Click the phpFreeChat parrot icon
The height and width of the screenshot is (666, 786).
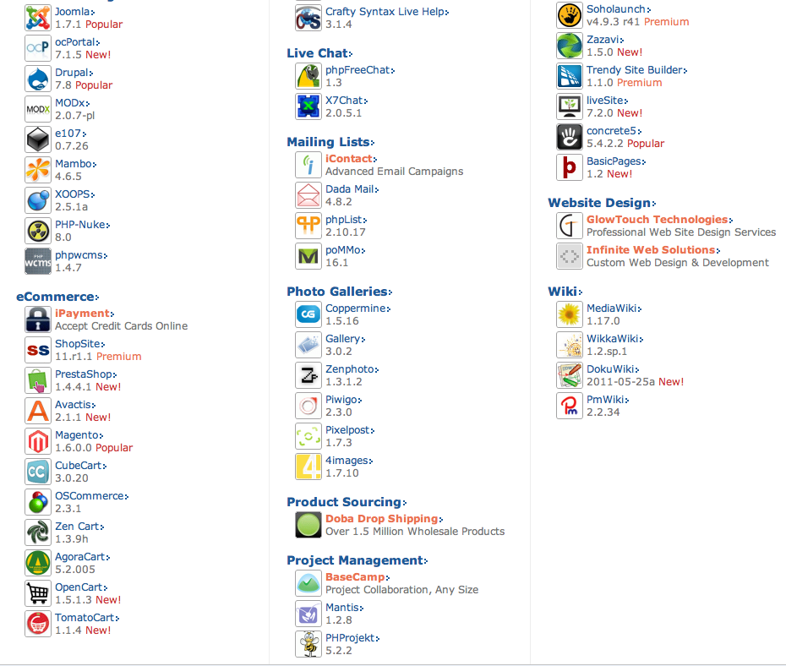308,76
